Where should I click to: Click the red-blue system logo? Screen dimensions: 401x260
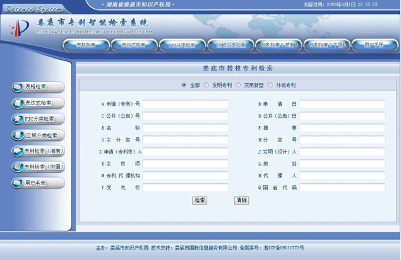click(20, 28)
